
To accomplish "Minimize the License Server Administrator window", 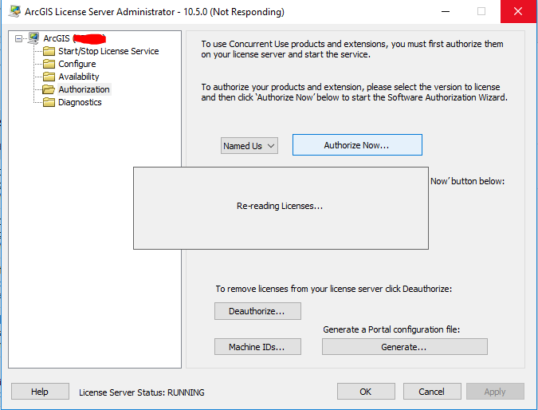I will [446, 11].
